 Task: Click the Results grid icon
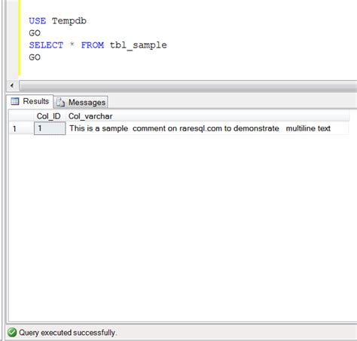pyautogui.click(x=15, y=101)
